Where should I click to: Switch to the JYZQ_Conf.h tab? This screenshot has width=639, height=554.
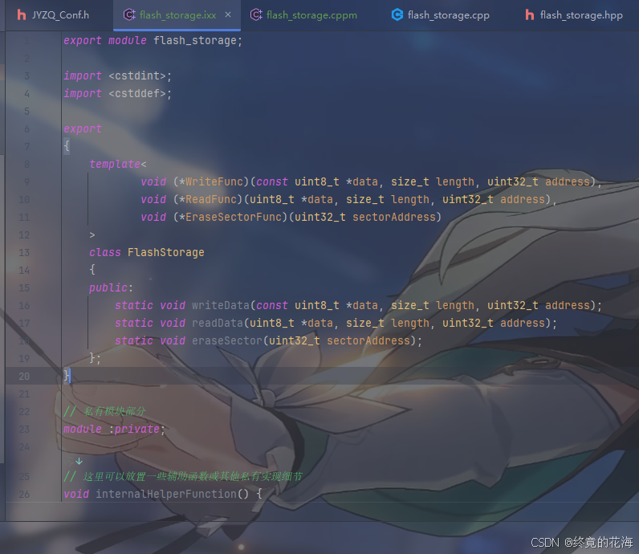(53, 15)
